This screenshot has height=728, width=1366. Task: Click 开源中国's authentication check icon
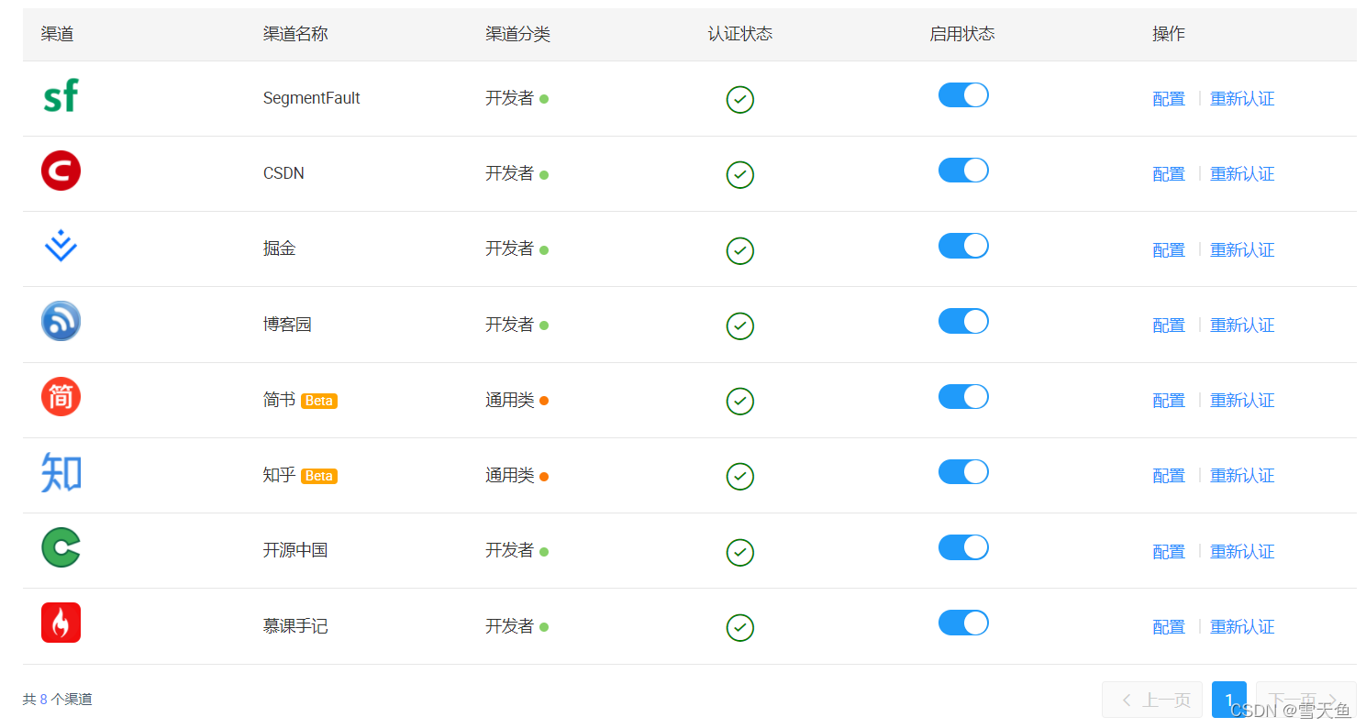pyautogui.click(x=740, y=552)
